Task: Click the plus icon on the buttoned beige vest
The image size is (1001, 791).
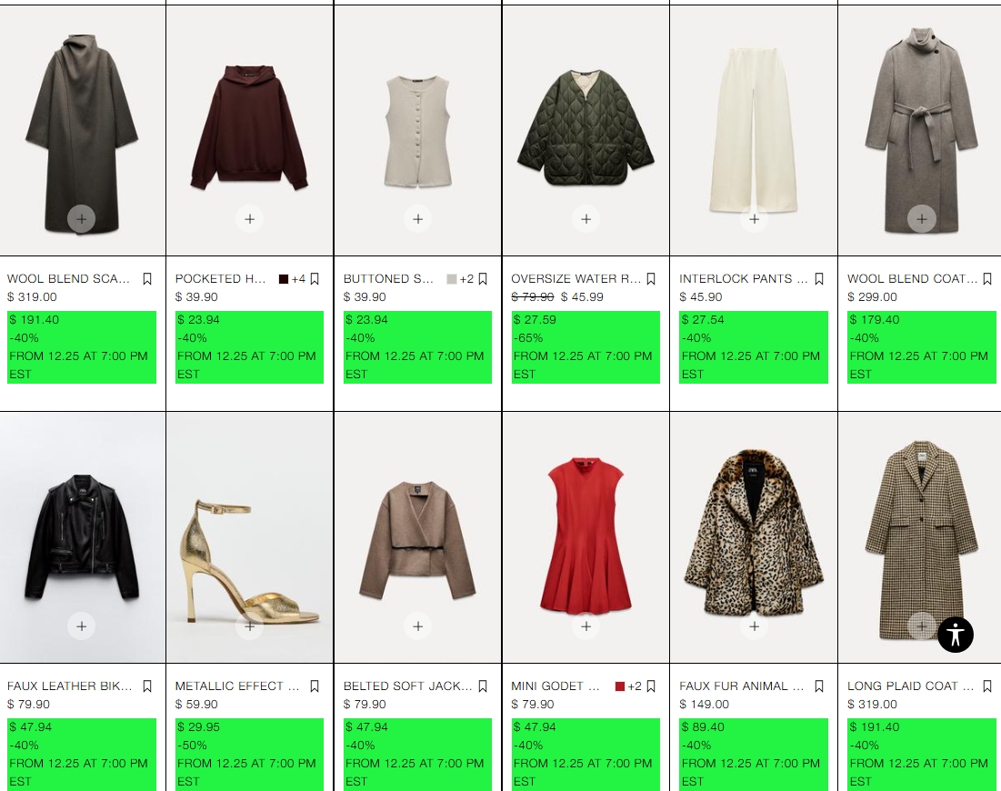Action: coord(417,219)
